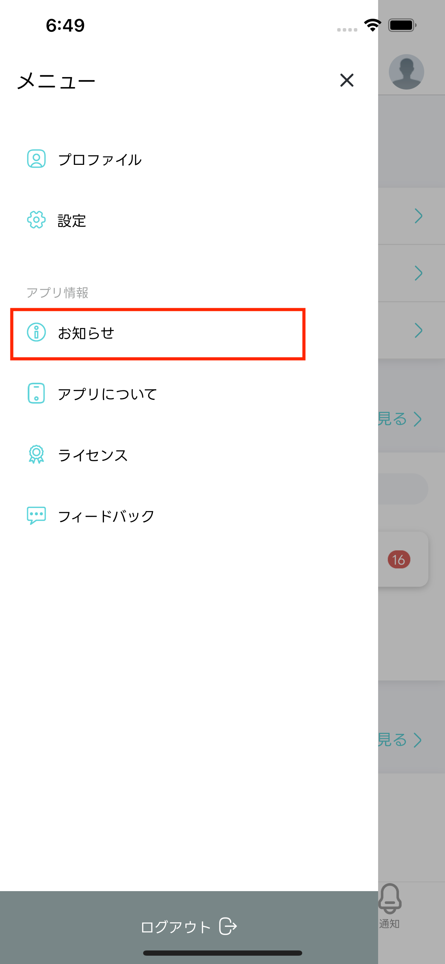The width and height of the screenshot is (445, 964).
Task: Tap the red 16 badge
Action: click(399, 560)
